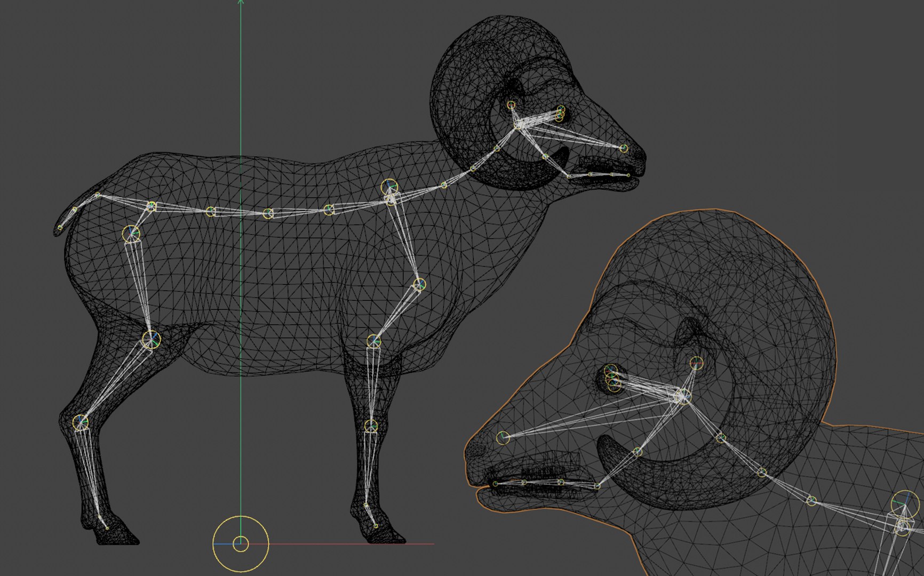Select the jaw hinge joint in the head close-up
Screen dimensions: 924x576
coord(637,452)
